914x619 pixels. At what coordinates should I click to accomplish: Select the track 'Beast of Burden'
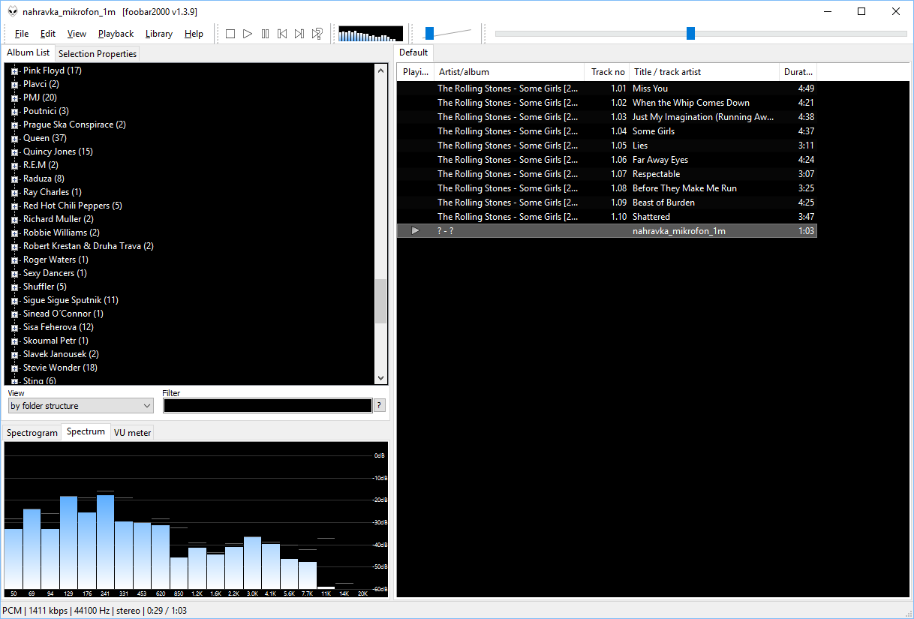607,203
